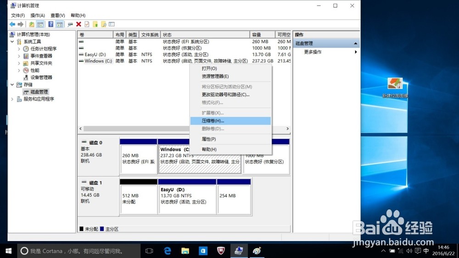Screen dimensions: 459x258
Task: Go back with the blue back arrow
Action: tap(12, 24)
